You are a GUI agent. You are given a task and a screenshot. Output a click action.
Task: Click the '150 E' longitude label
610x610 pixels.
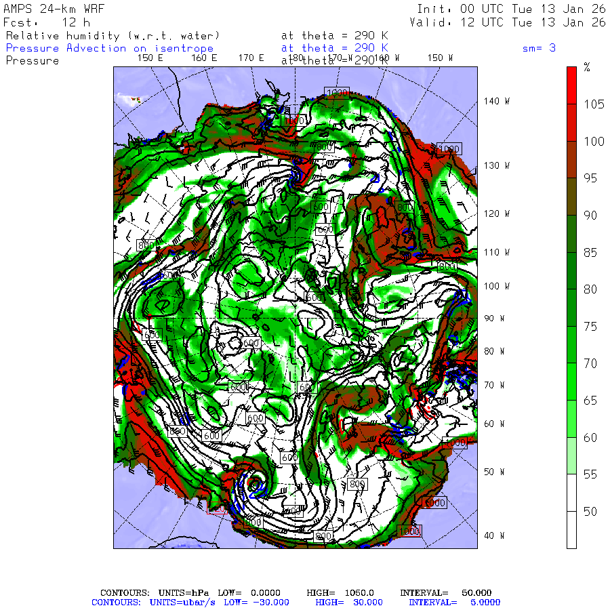click(x=150, y=58)
